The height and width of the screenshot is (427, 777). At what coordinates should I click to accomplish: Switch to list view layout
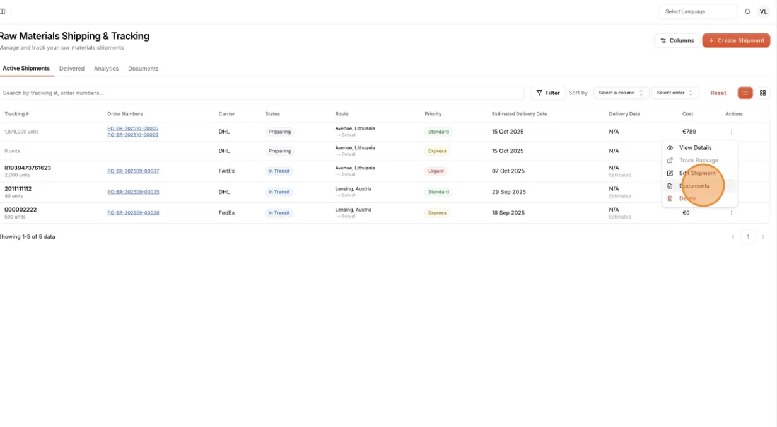pyautogui.click(x=745, y=93)
